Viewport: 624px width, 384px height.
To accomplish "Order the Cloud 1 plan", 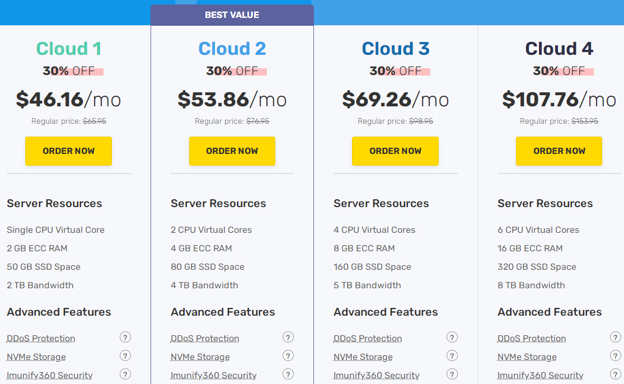I will point(68,151).
